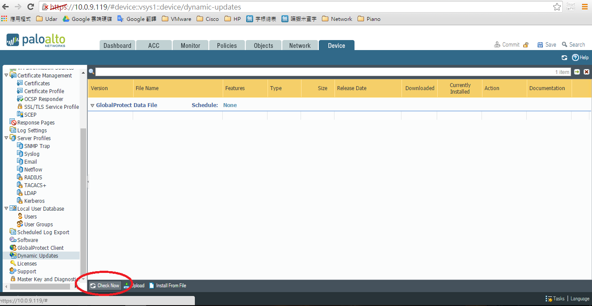This screenshot has height=306, width=592.
Task: Click the refresh icon next to Help
Action: tap(564, 57)
